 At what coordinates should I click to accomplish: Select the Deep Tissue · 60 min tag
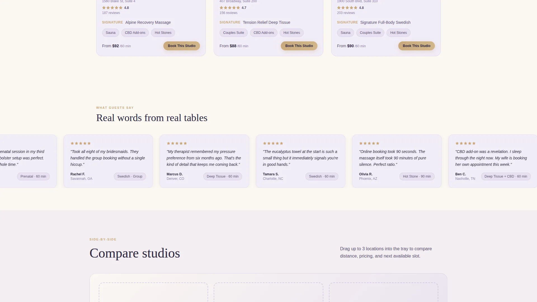coord(223,176)
